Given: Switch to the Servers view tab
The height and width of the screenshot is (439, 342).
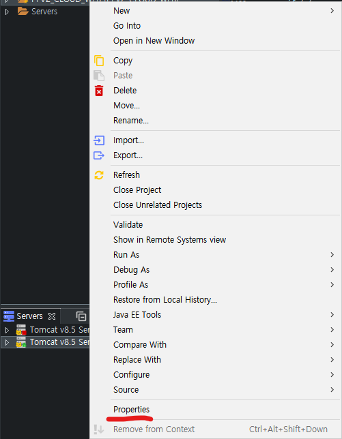Looking at the screenshot, I should coord(30,316).
